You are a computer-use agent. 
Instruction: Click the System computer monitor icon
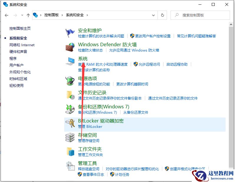tap(70, 61)
